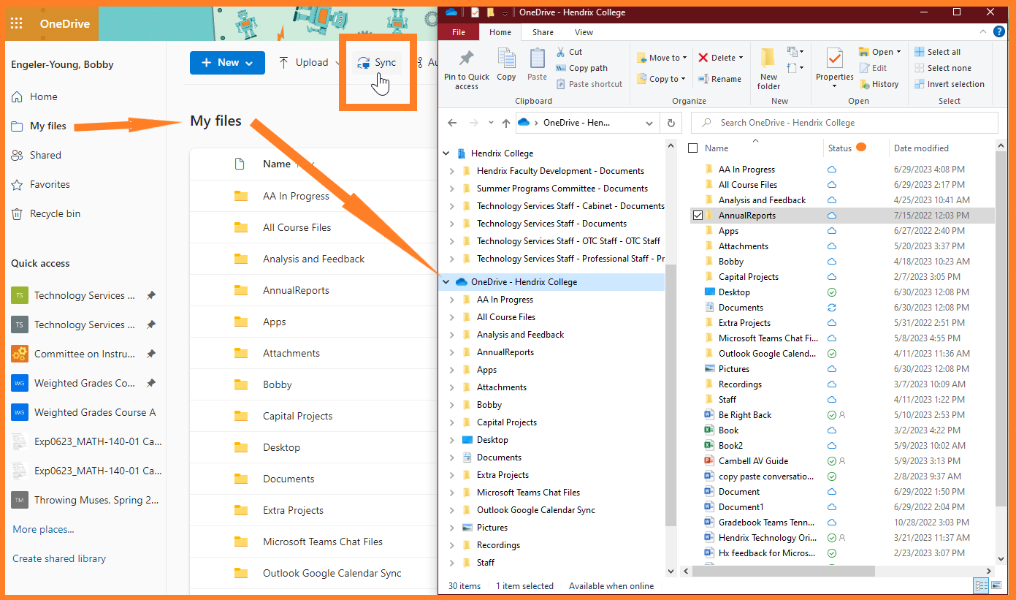Switch to large icons view in status bar
Screen dimensions: 1016x600
pos(995,586)
